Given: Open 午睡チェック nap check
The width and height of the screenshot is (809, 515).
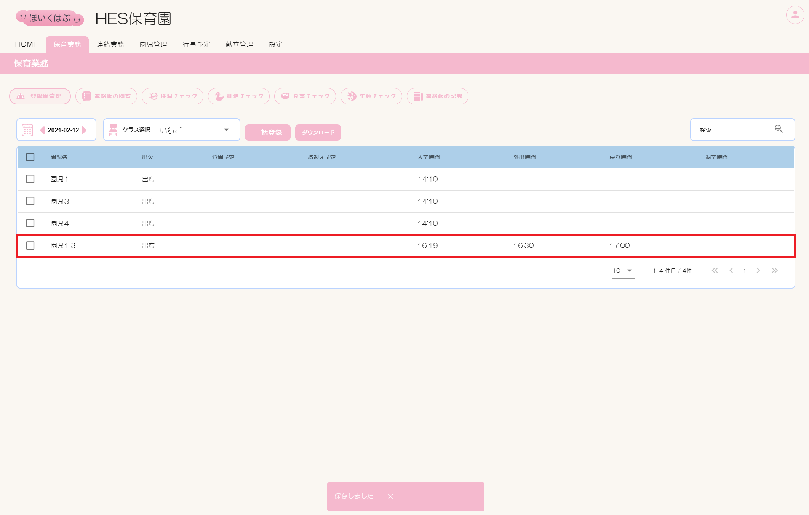Looking at the screenshot, I should 371,96.
